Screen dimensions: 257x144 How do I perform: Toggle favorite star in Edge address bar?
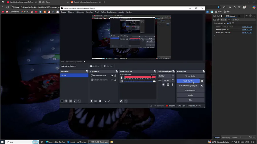click(218, 7)
